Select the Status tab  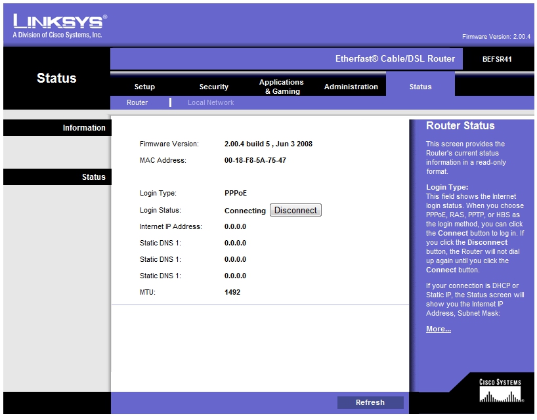click(x=420, y=87)
